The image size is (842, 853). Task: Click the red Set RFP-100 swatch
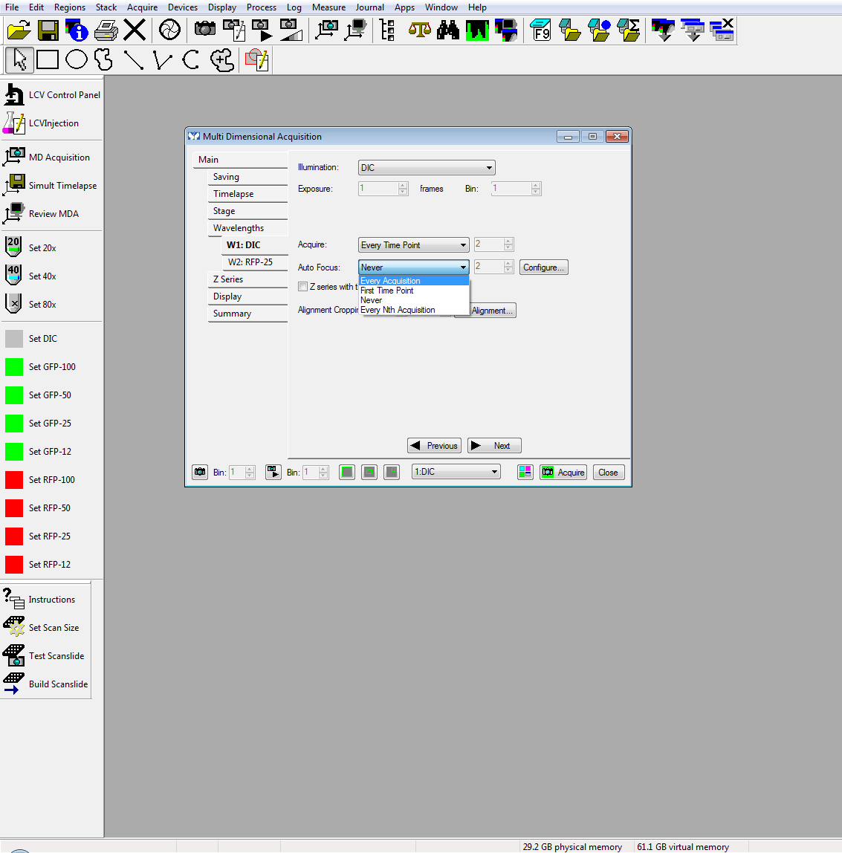(x=14, y=480)
